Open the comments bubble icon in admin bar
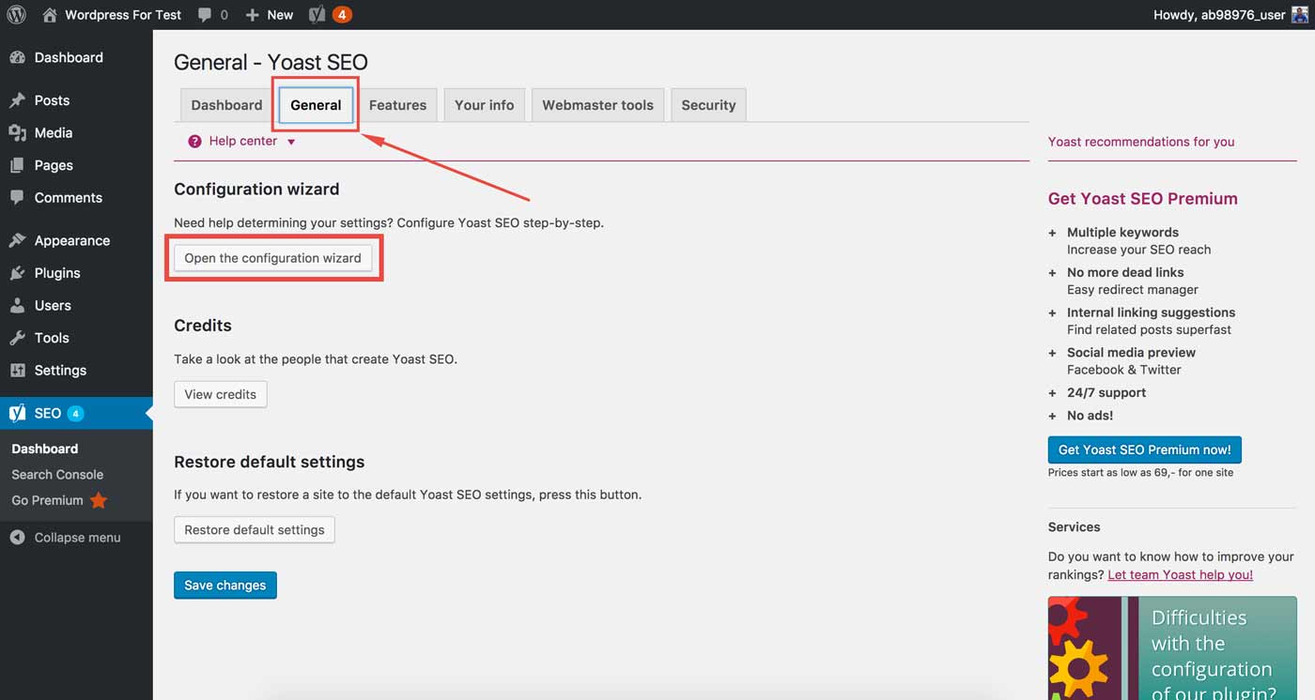The image size is (1315, 700). 204,15
